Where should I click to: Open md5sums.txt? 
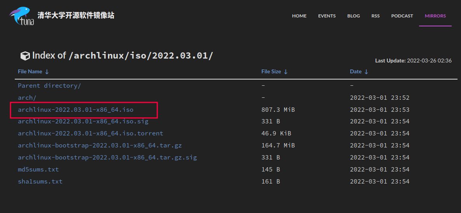click(38, 170)
